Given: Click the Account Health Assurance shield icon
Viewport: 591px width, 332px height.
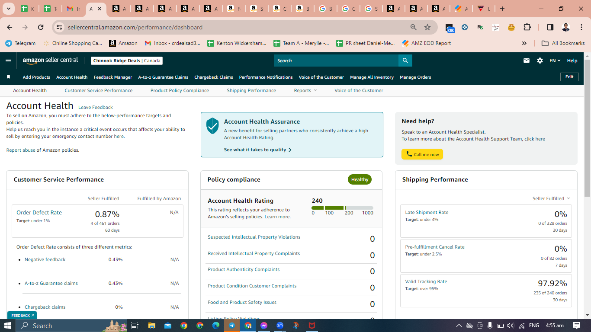Looking at the screenshot, I should (212, 126).
